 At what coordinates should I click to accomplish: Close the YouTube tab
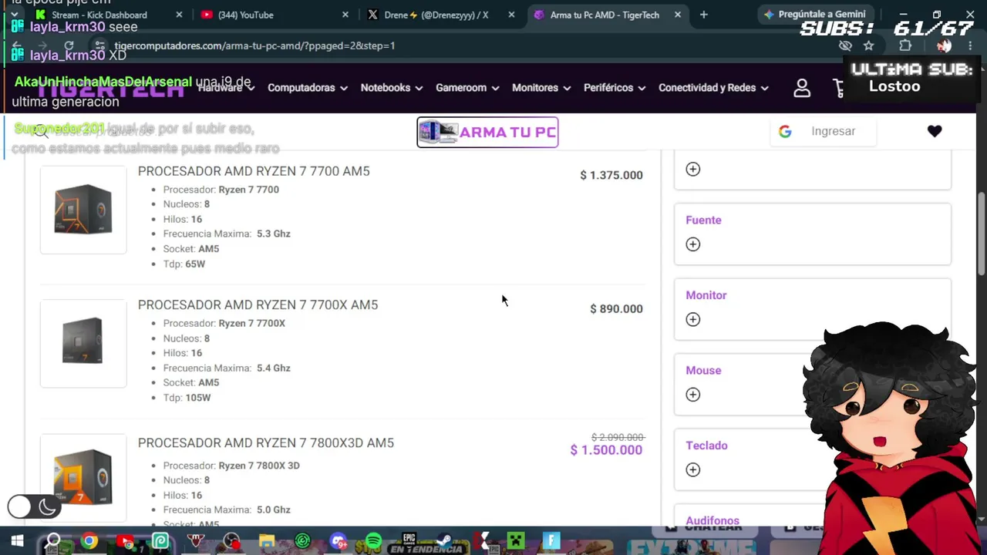pyautogui.click(x=345, y=15)
